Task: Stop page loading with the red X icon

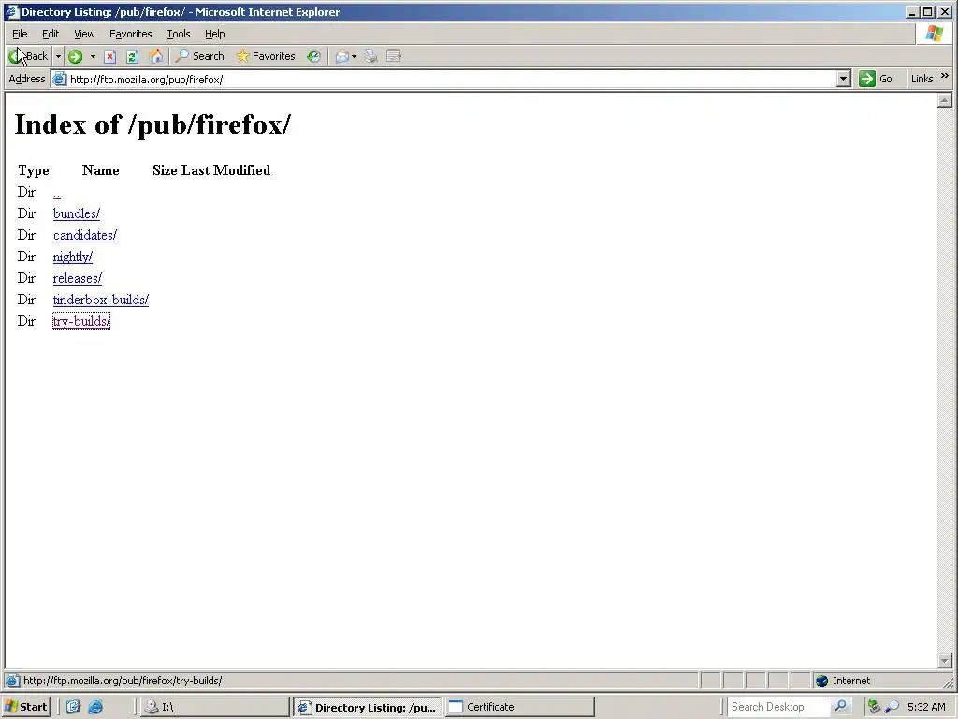Action: click(x=110, y=57)
